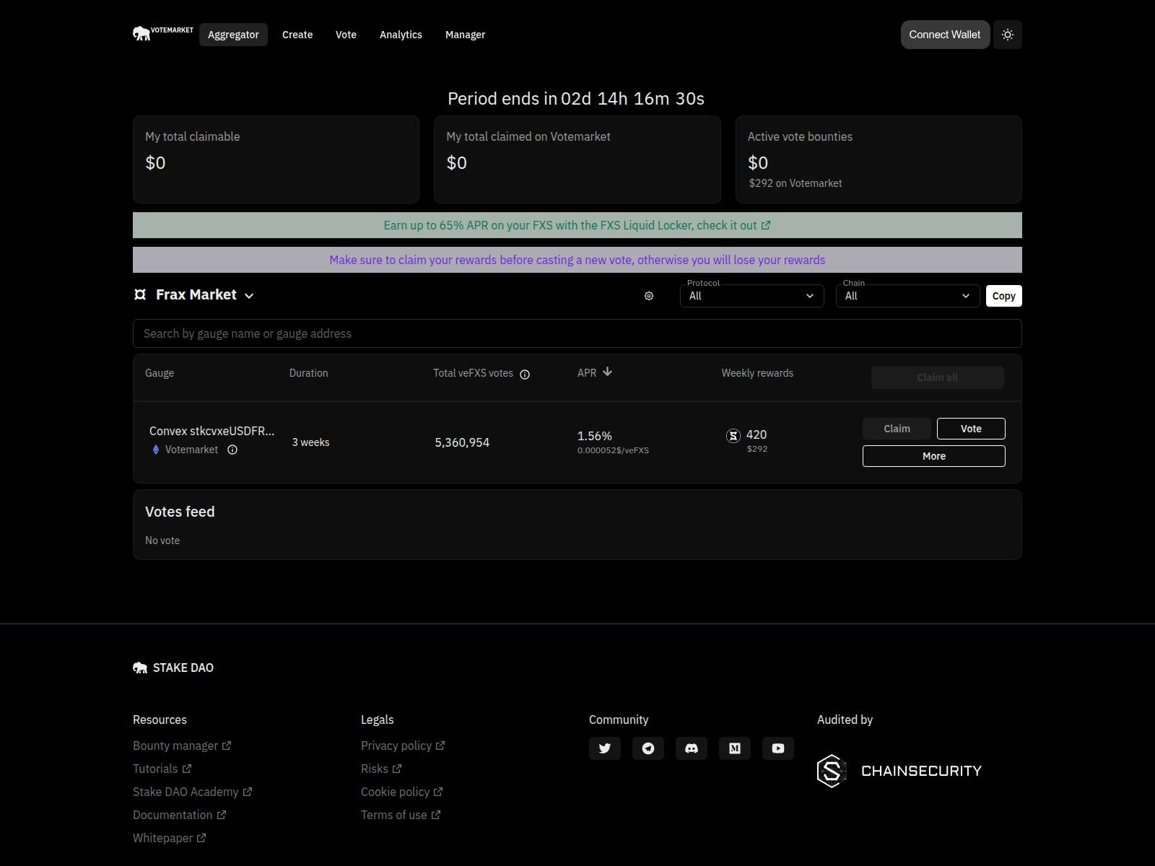Click the SDT reward token icon
This screenshot has height=866, width=1155.
point(733,435)
